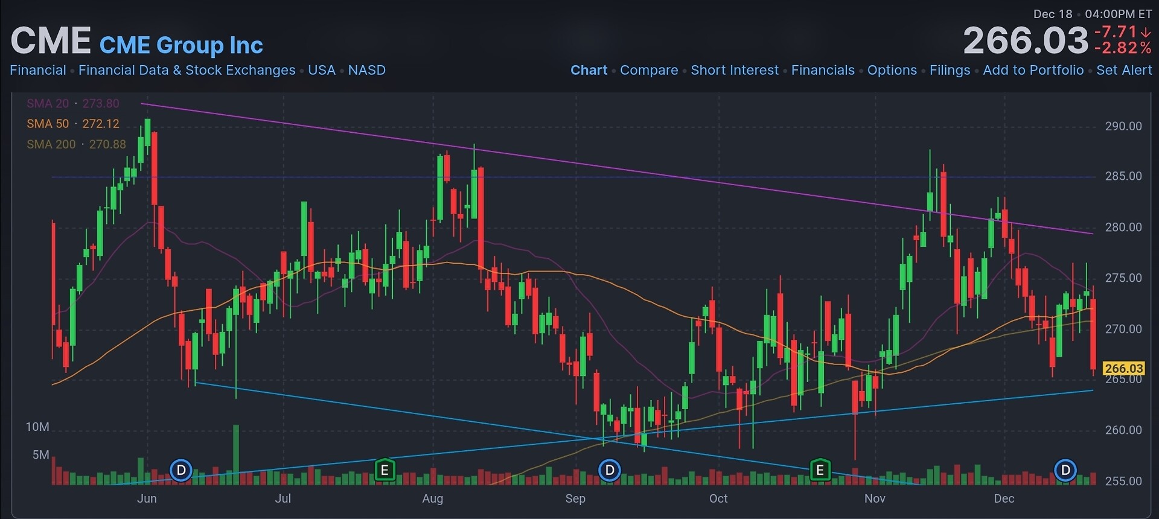Click the 290.00 price axis label
The image size is (1159, 519).
tap(1123, 126)
